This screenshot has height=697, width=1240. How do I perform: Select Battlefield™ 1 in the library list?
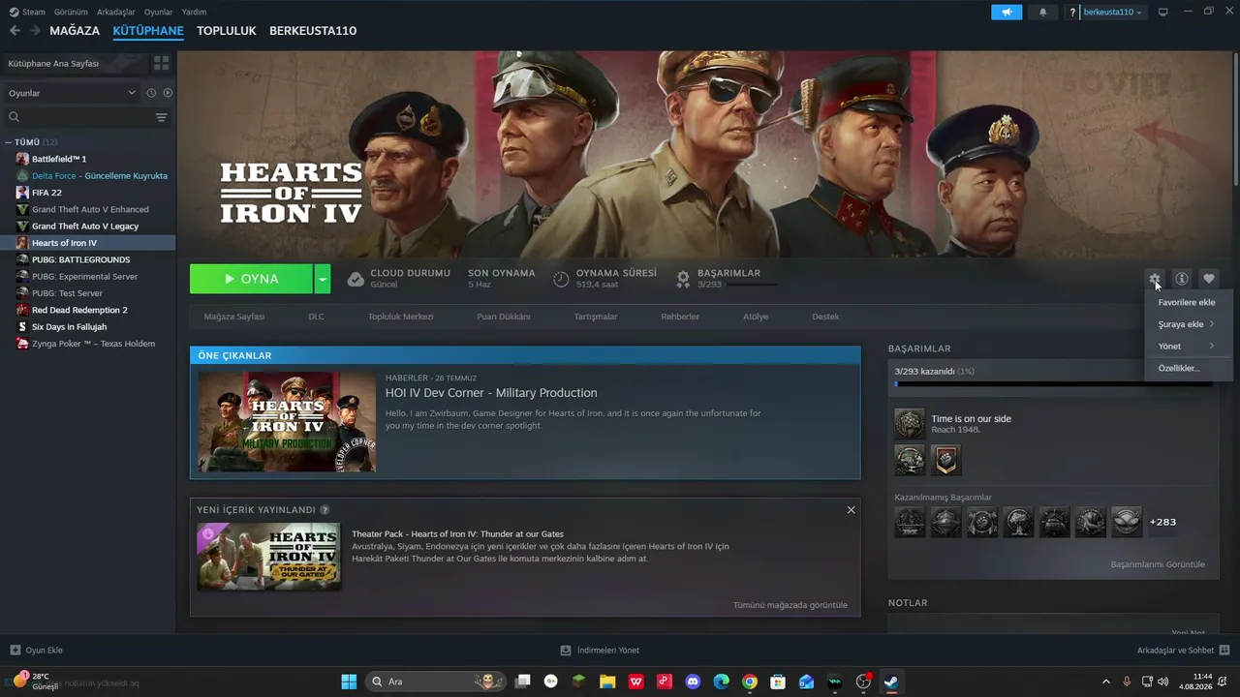coord(59,159)
